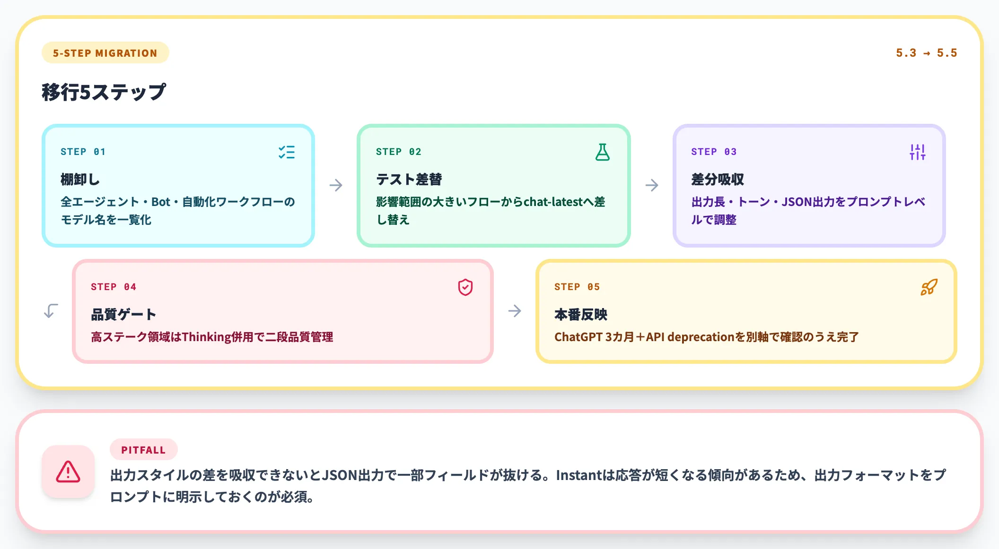Click the 移行5ステップ heading
Screen dimensions: 999x549
(104, 92)
